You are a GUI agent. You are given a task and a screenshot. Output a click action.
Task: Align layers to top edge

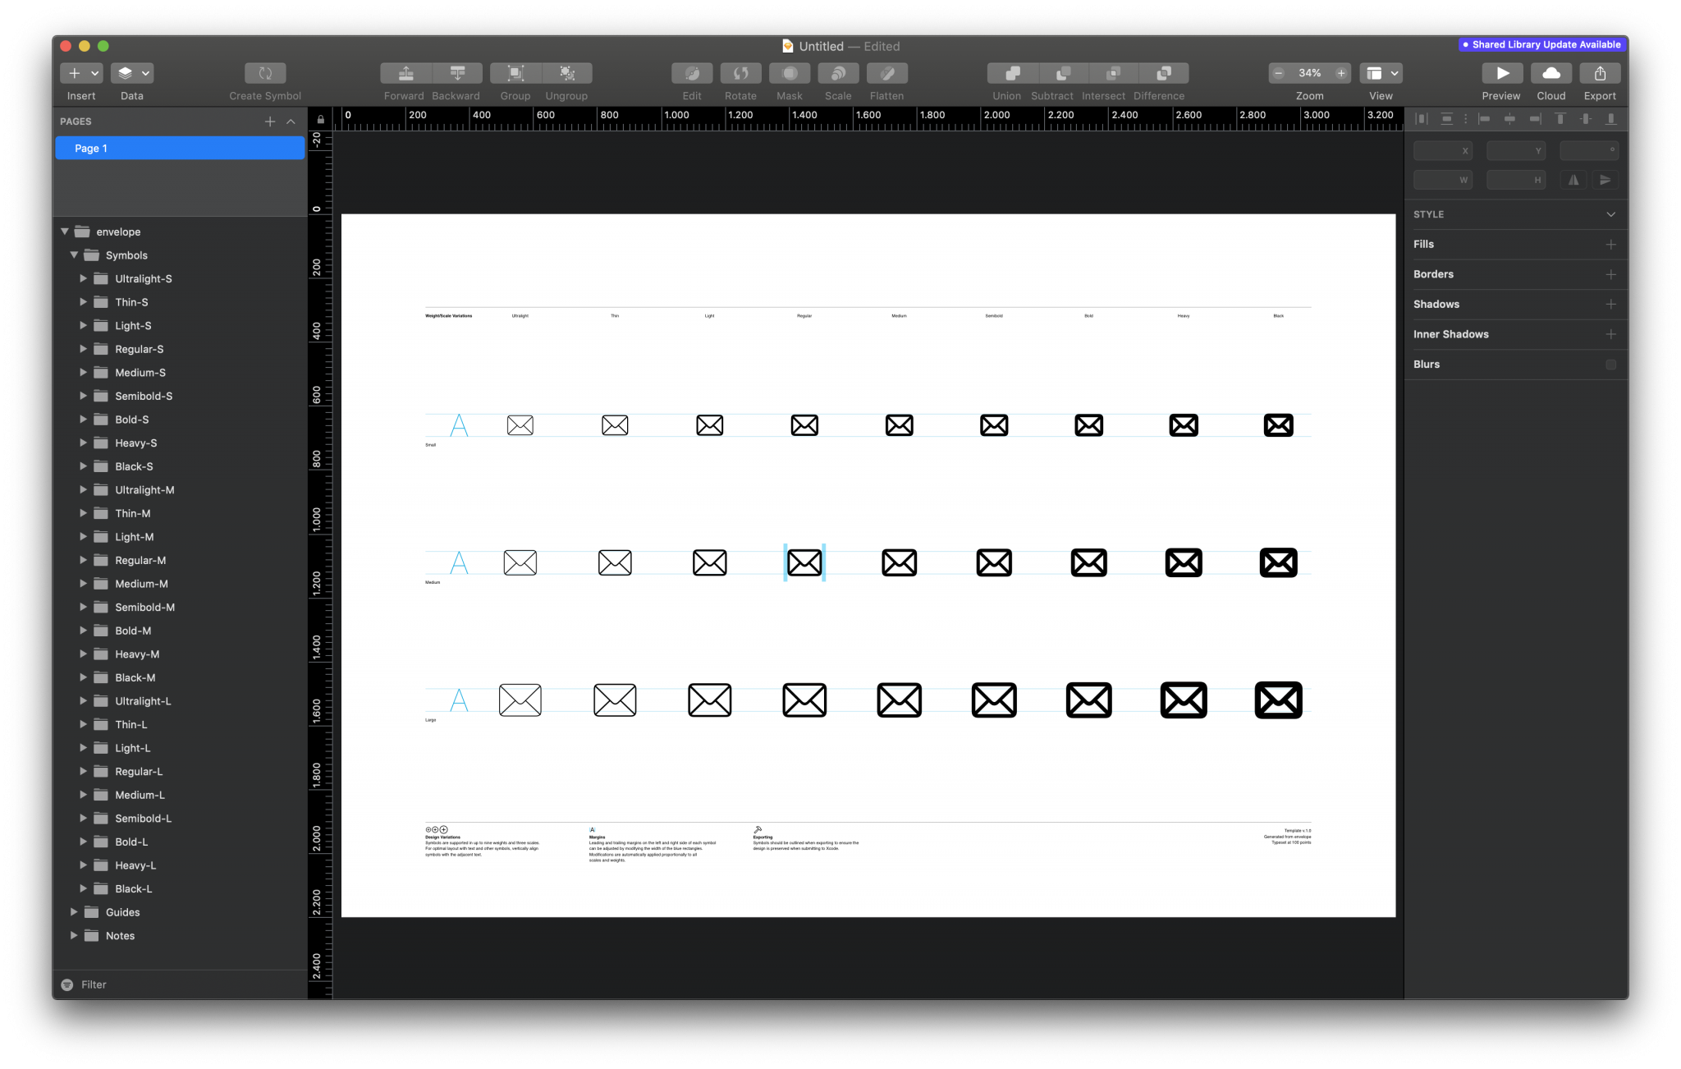point(1560,120)
